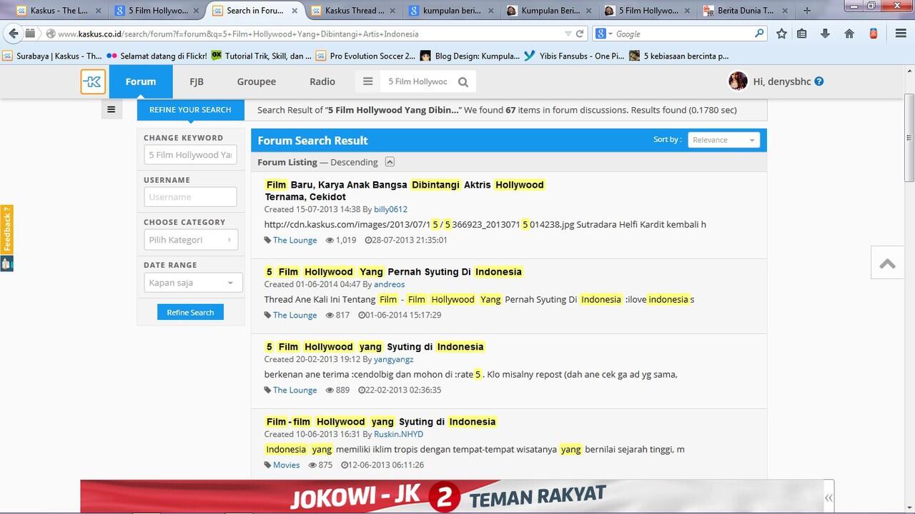Click the page vertical scrollbar thumb
The height and width of the screenshot is (514, 915).
click(x=909, y=137)
